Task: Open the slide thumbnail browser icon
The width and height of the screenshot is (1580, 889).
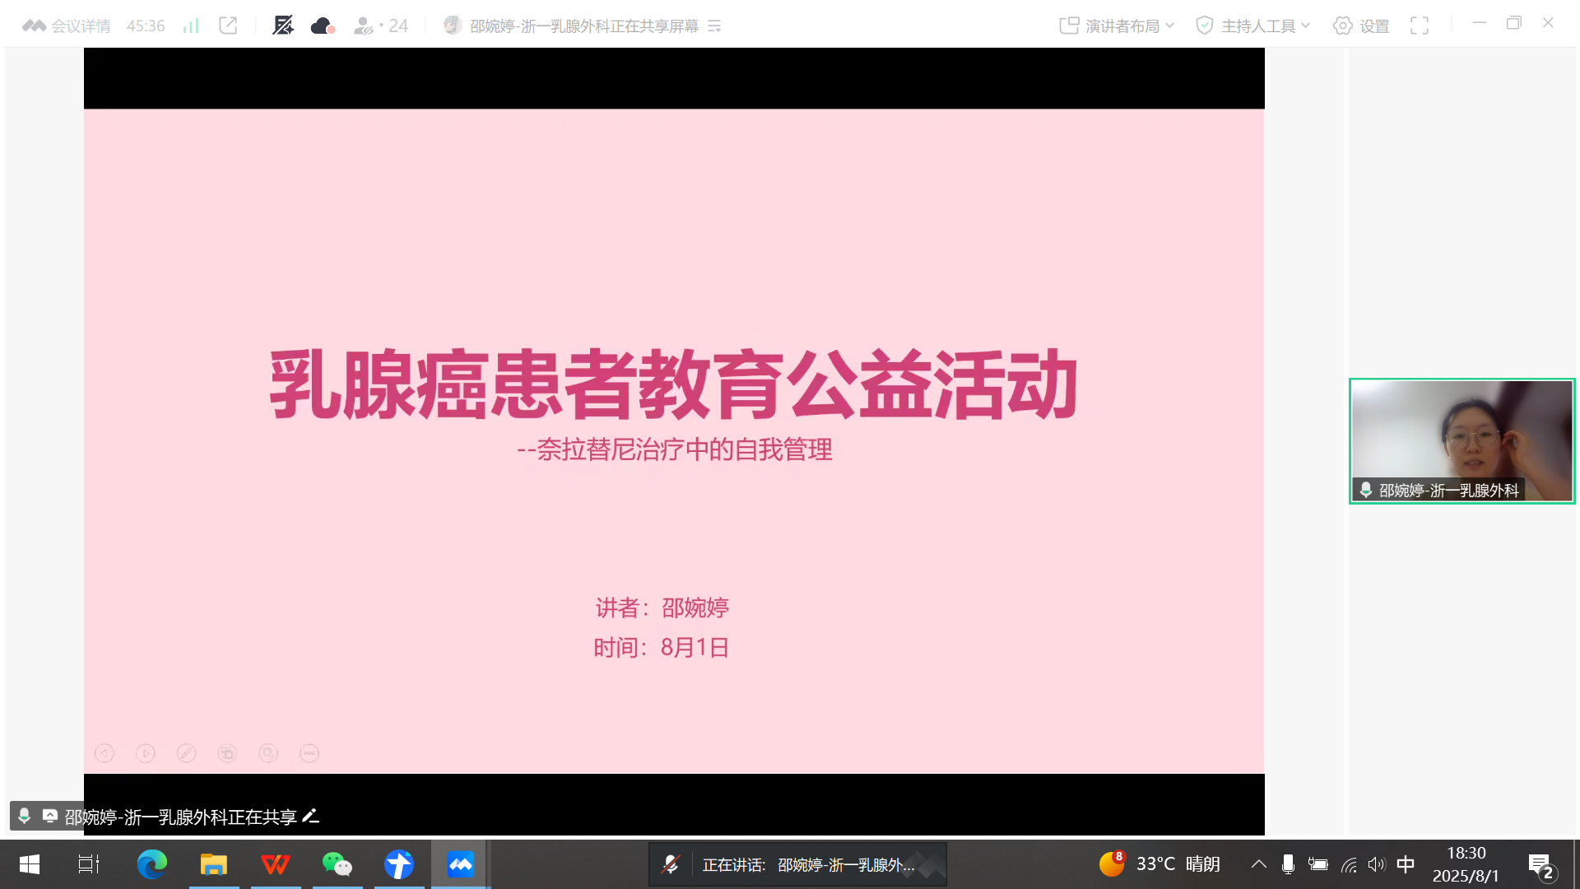Action: pos(228,752)
